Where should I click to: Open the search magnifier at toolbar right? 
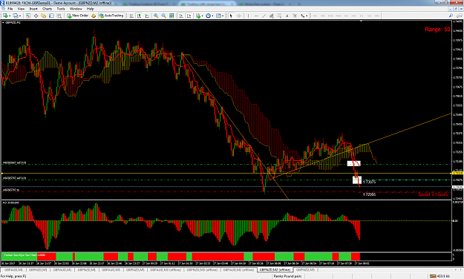point(451,16)
